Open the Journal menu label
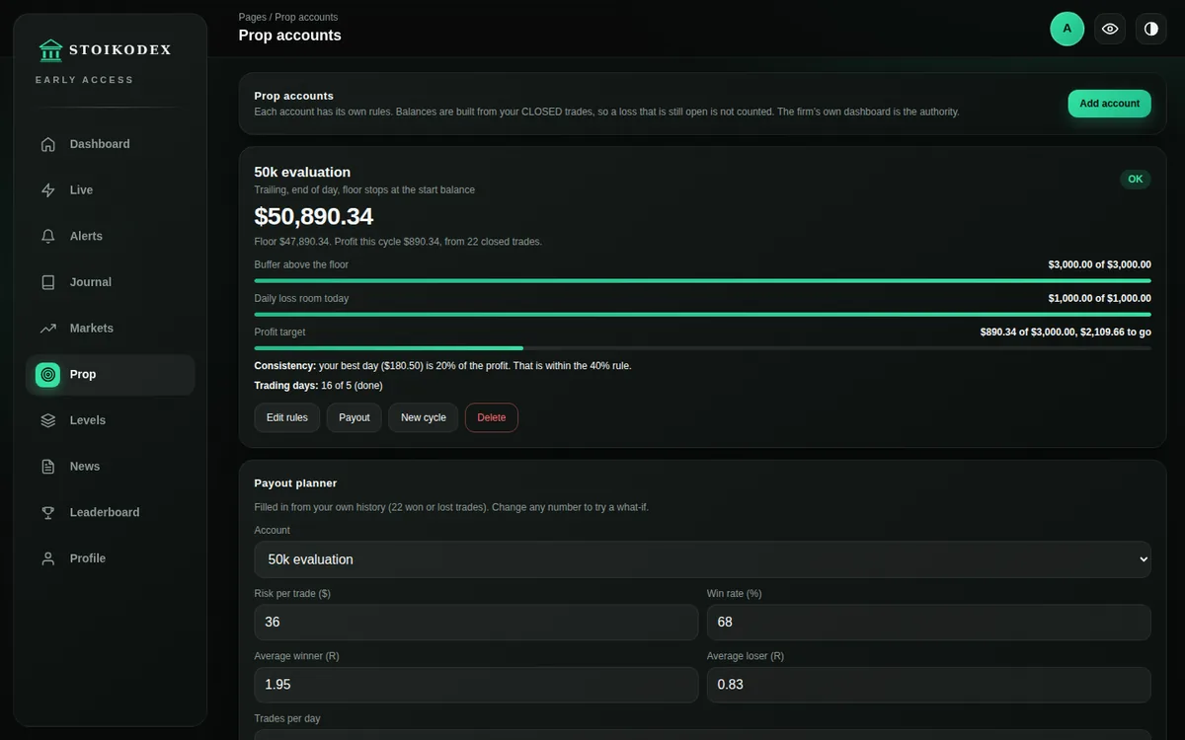 coord(90,282)
